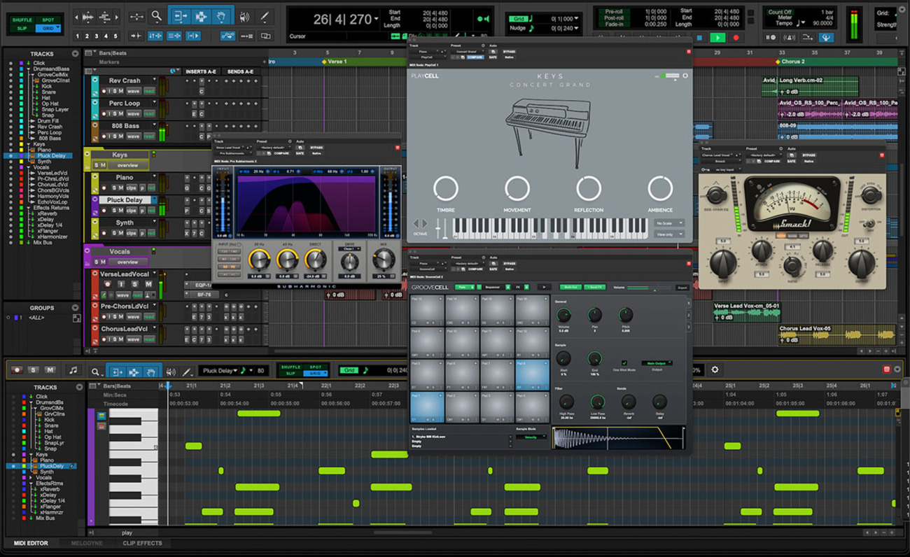Click zoom preset 3 button
910x557 pixels.
[97, 36]
